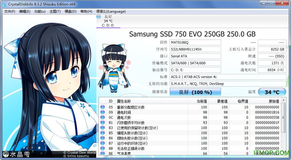Image resolution: width=291 pixels, height=160 pixels.
Task: Click the interface field Serial ATA
Action: (x=195, y=56)
